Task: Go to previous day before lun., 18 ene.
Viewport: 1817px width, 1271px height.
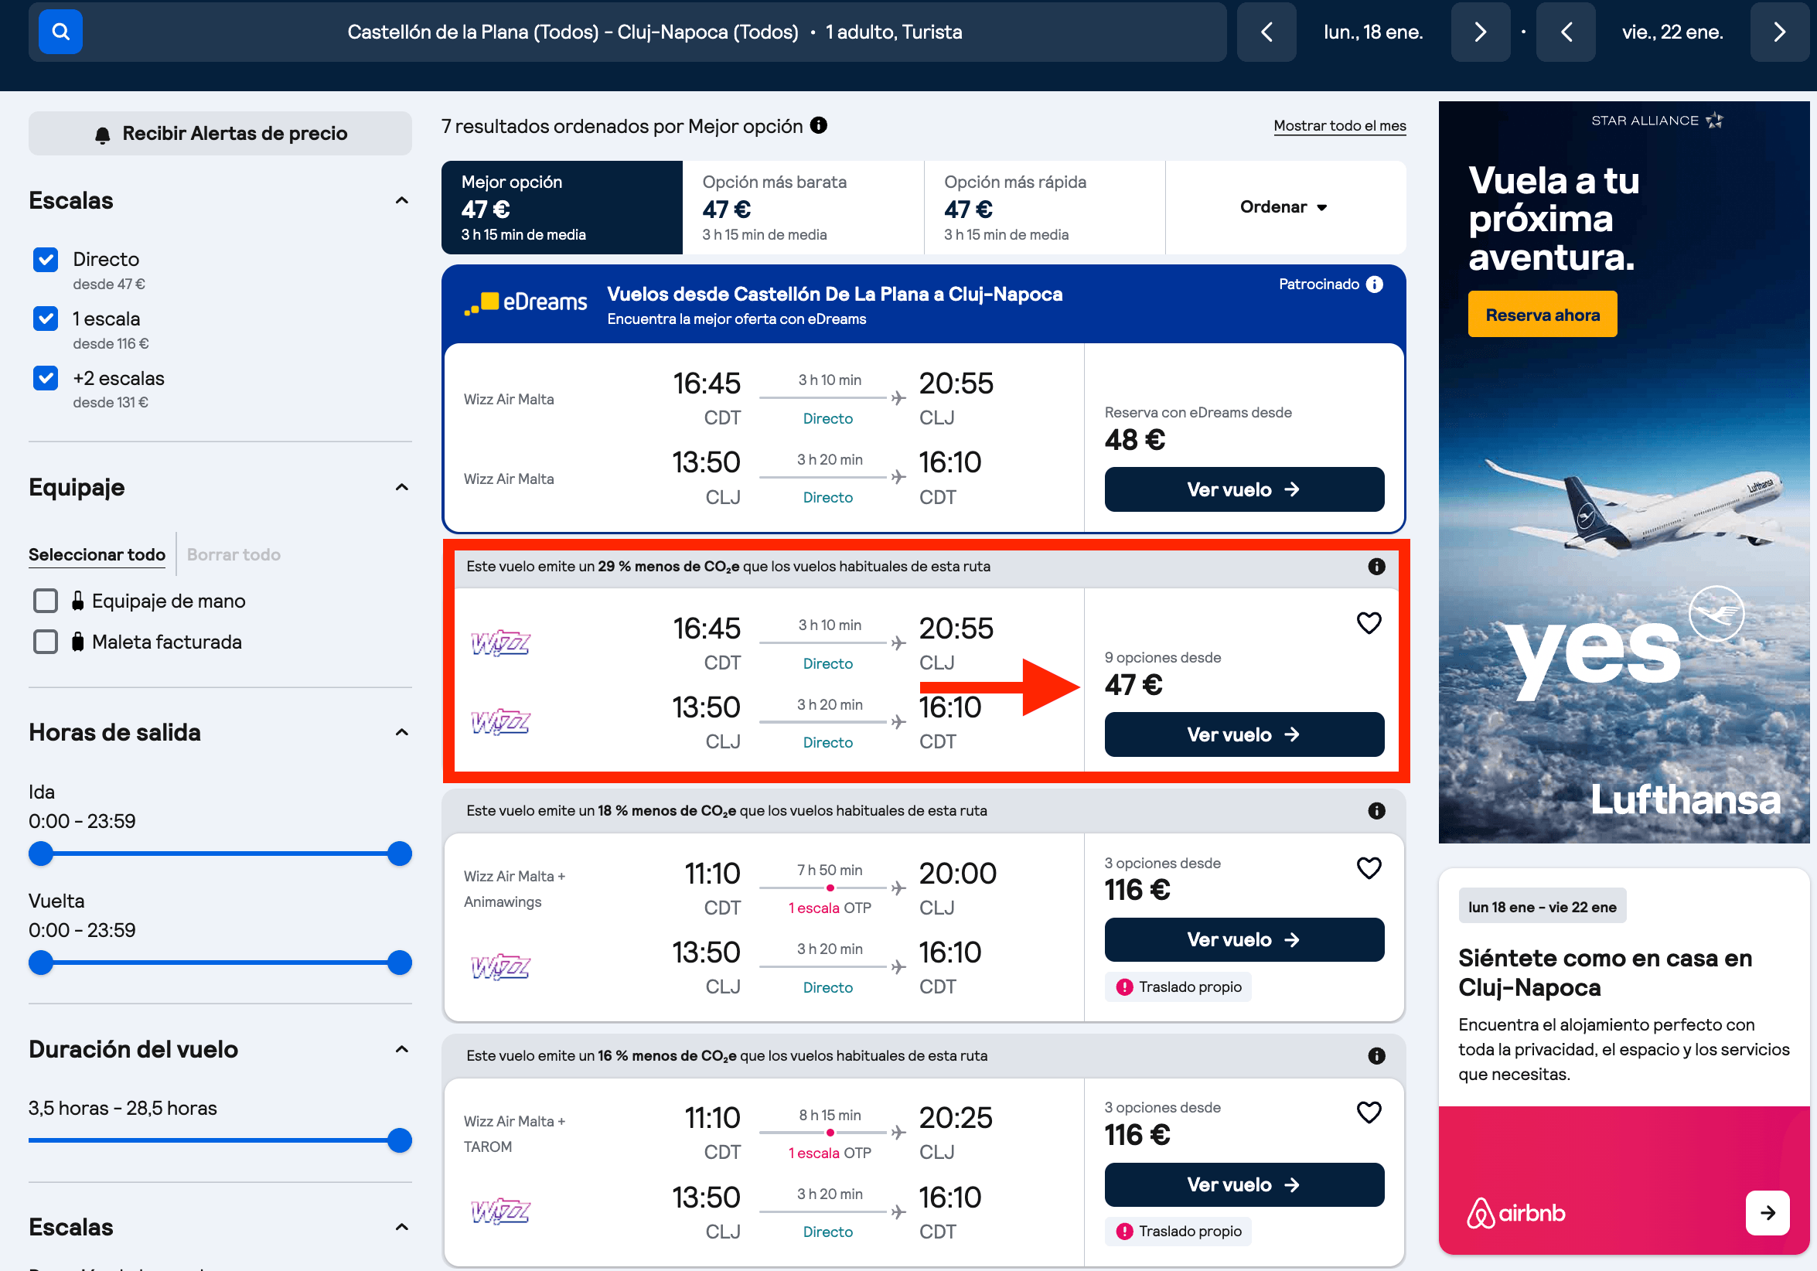Action: 1266,32
